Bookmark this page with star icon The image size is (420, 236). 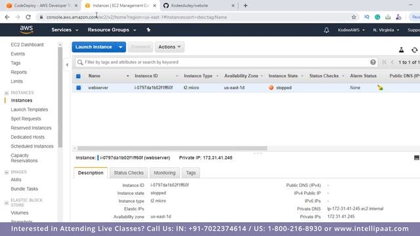pos(354,17)
